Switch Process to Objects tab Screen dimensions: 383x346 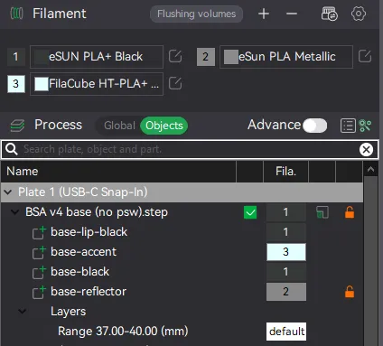pos(164,126)
